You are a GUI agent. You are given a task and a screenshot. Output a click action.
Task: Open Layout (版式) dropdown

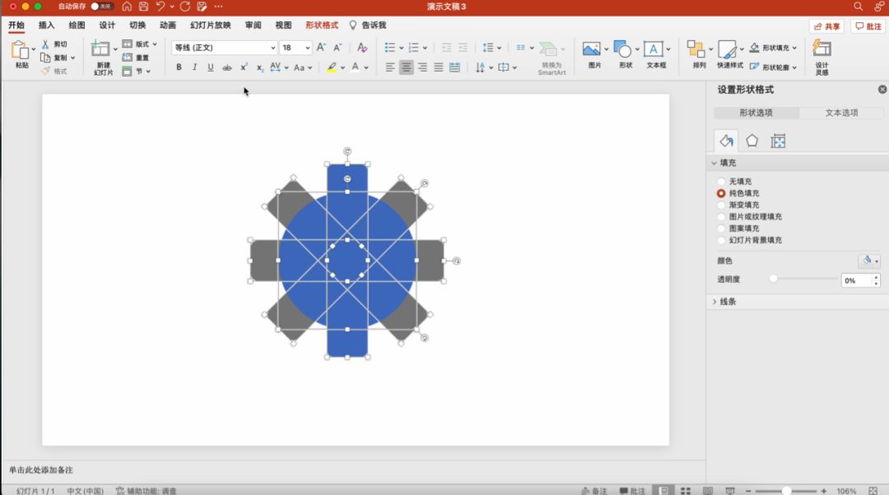(140, 44)
